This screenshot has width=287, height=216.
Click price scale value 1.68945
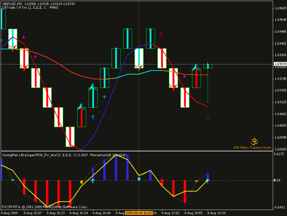pos(281,137)
